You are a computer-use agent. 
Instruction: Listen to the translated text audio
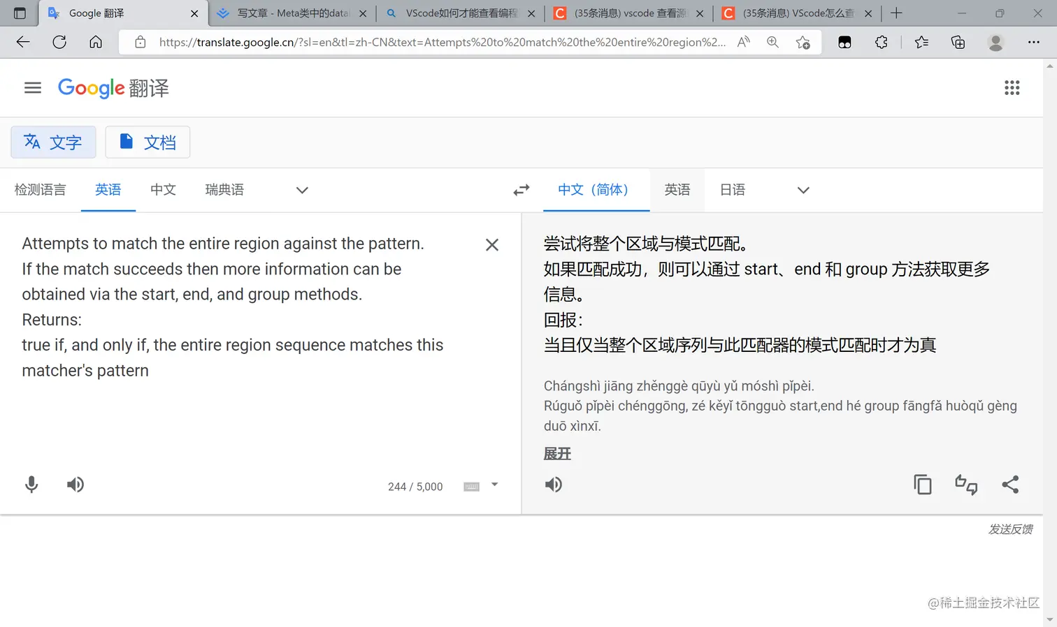click(554, 485)
